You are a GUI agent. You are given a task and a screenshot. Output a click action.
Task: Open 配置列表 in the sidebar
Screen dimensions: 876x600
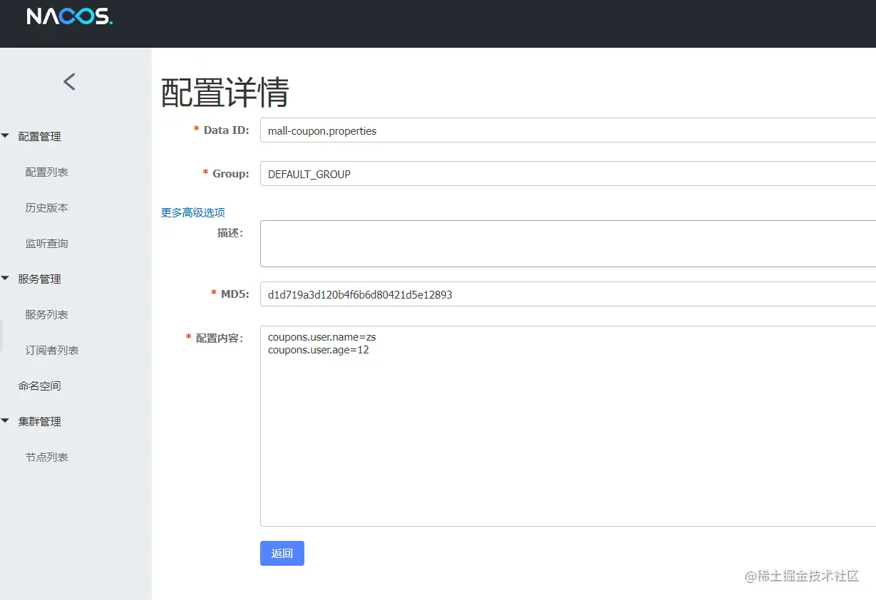click(47, 172)
